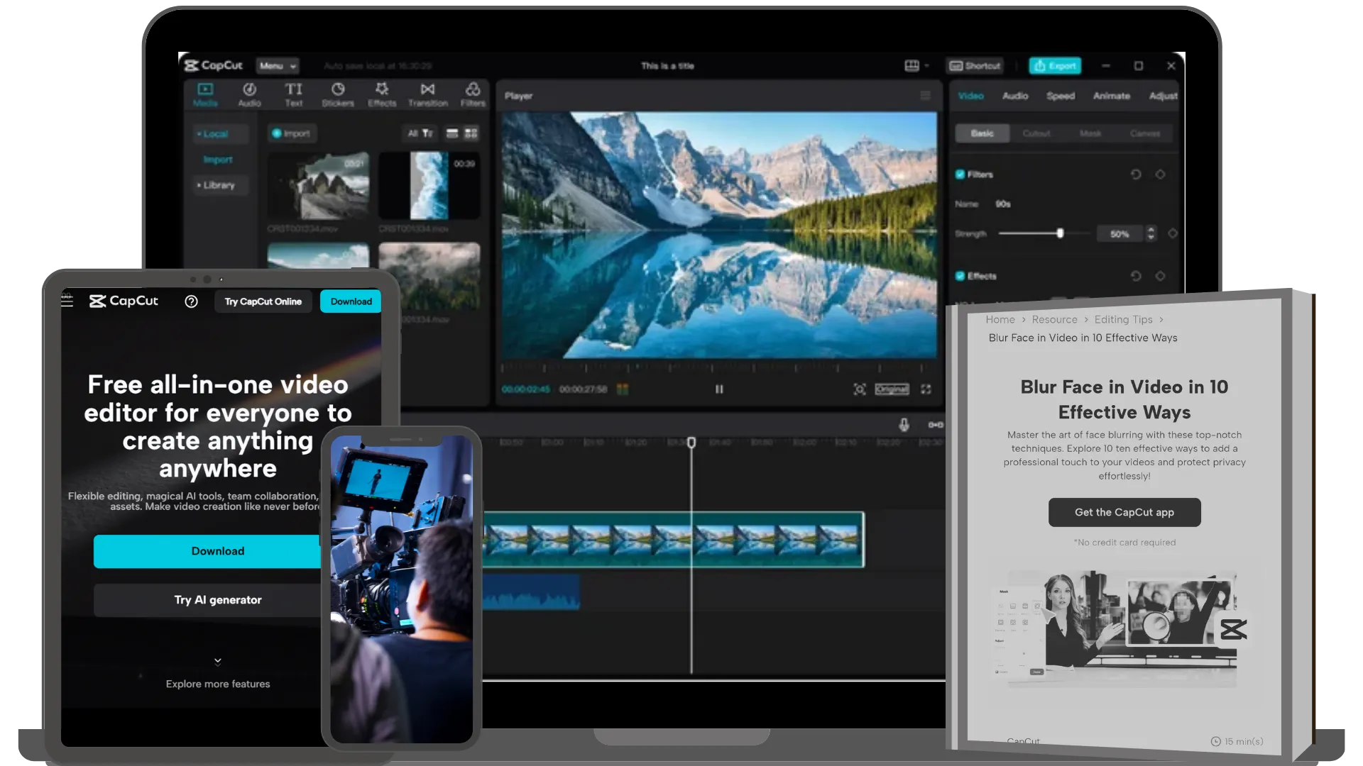The height and width of the screenshot is (766, 1363).
Task: Click the CapCut badge on the article image
Action: point(1233,629)
